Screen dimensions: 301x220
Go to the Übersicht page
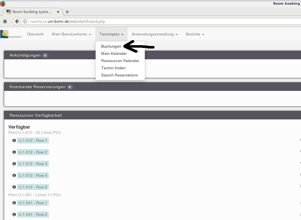point(35,34)
